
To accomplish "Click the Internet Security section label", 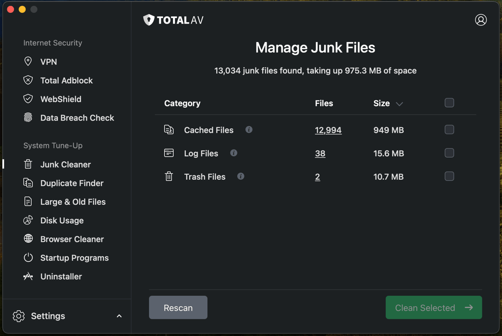I will coord(53,43).
